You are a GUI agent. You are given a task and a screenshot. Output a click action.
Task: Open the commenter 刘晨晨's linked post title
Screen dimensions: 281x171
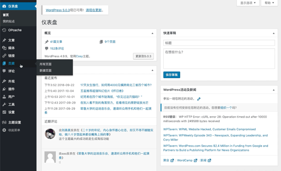pyautogui.click(x=106, y=132)
